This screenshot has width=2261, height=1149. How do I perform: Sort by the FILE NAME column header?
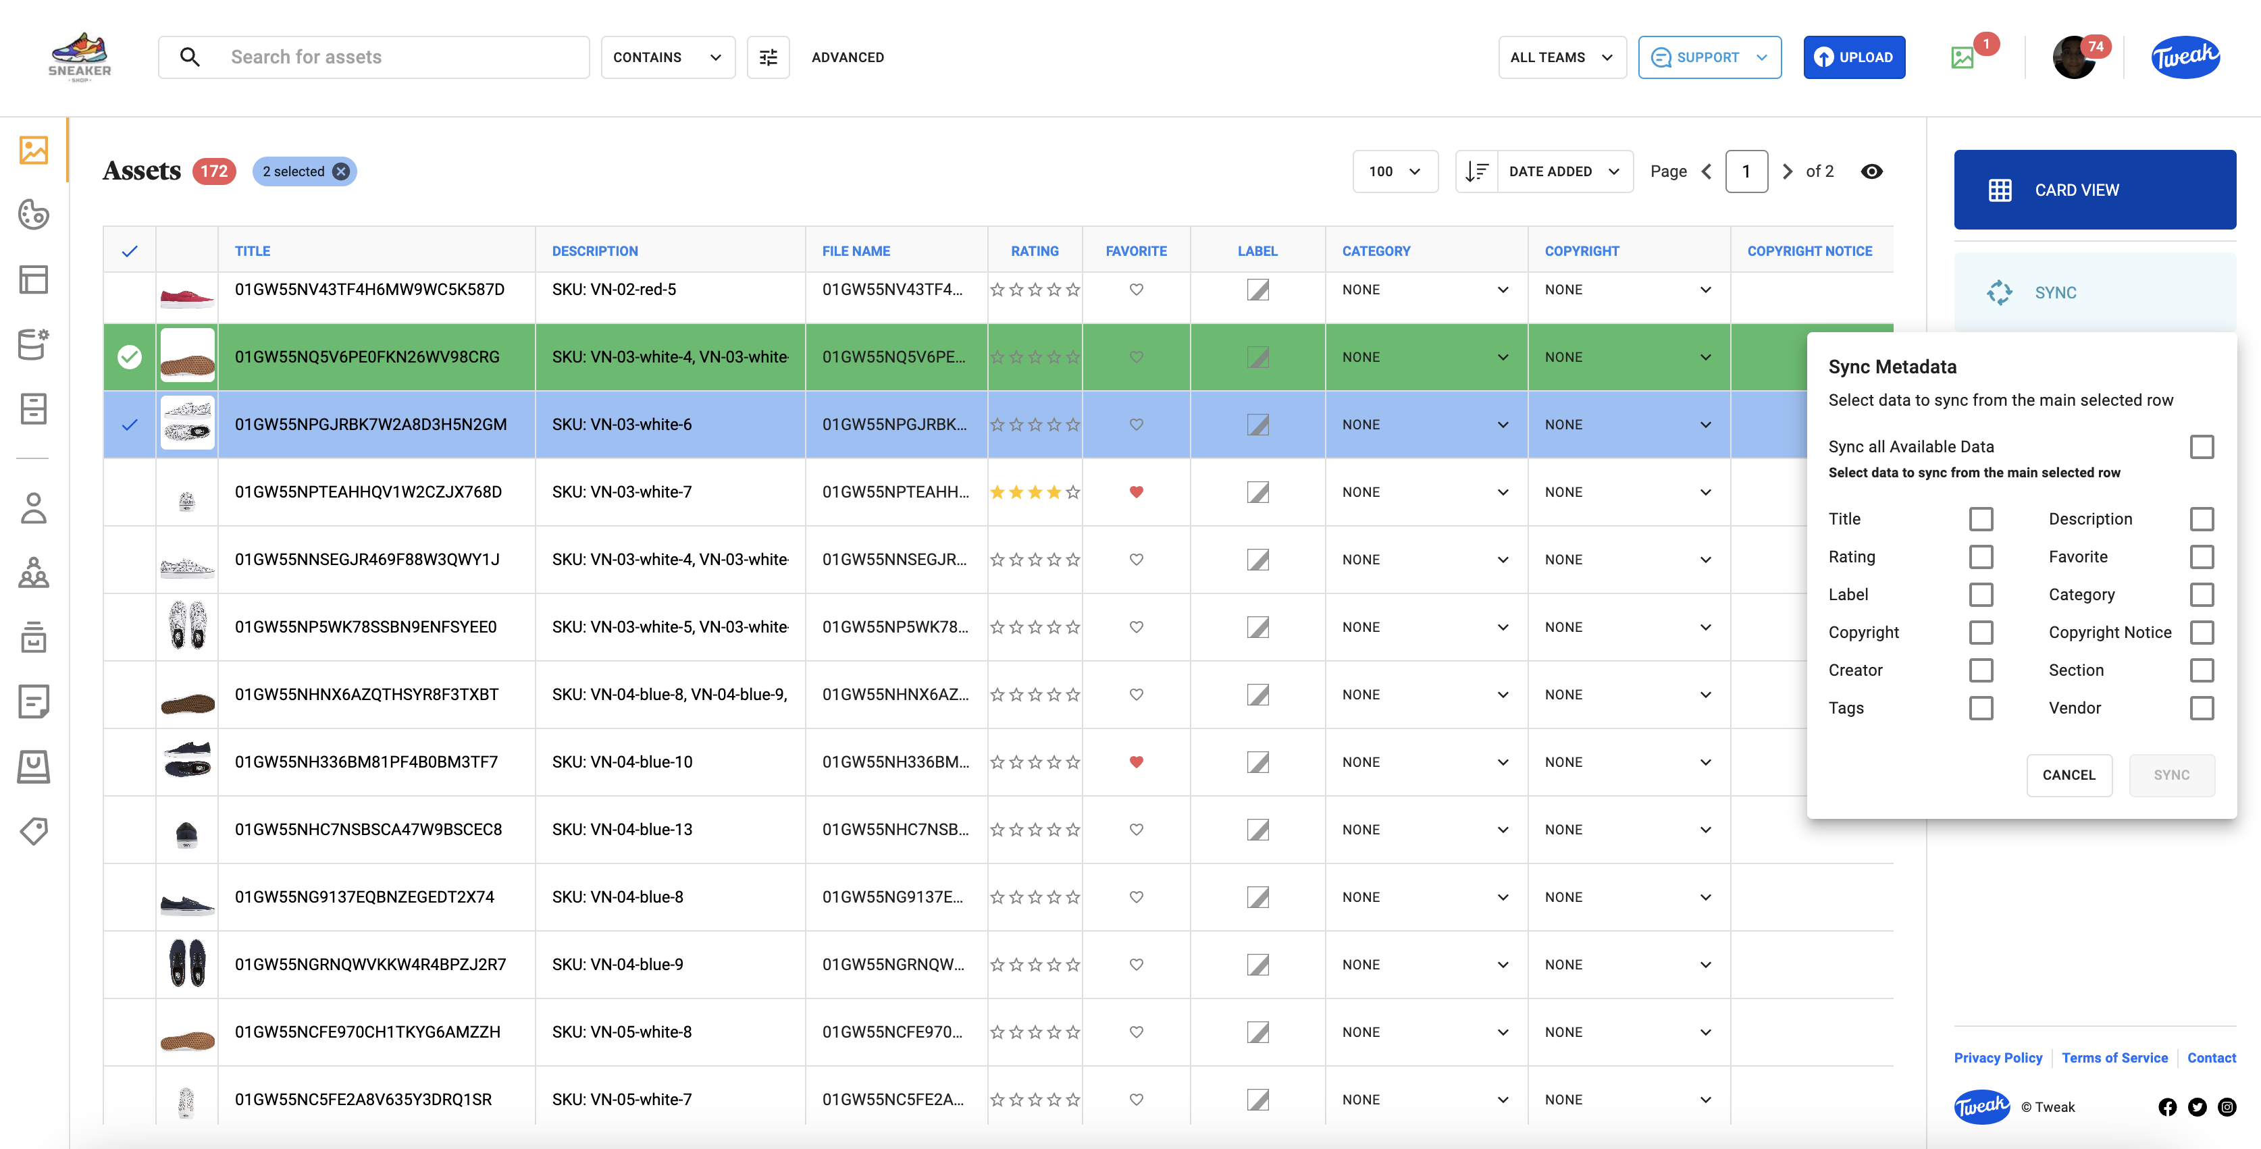pos(856,251)
